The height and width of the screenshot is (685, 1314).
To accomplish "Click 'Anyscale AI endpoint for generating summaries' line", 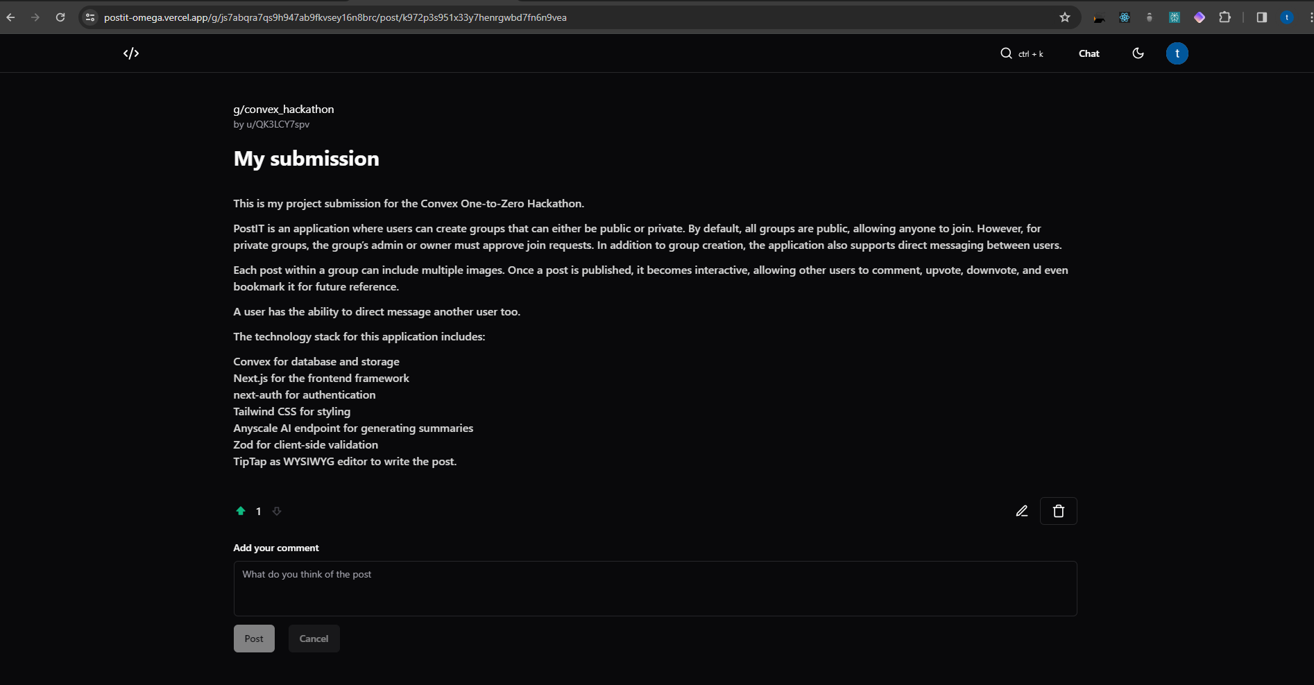I will 353,428.
